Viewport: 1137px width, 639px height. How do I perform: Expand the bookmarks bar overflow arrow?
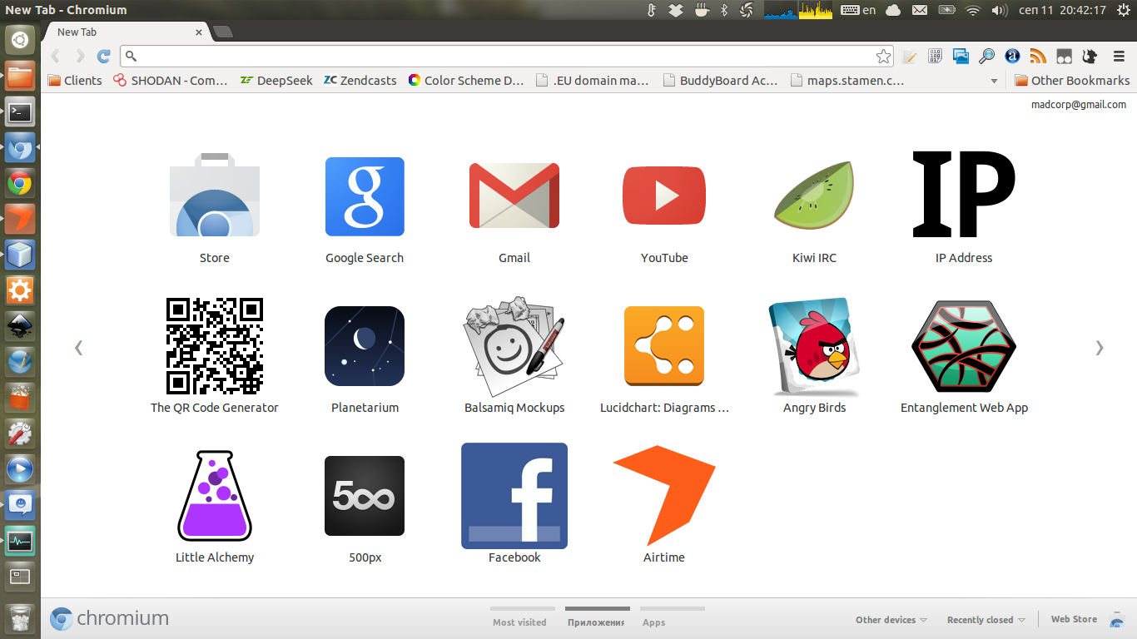click(994, 82)
